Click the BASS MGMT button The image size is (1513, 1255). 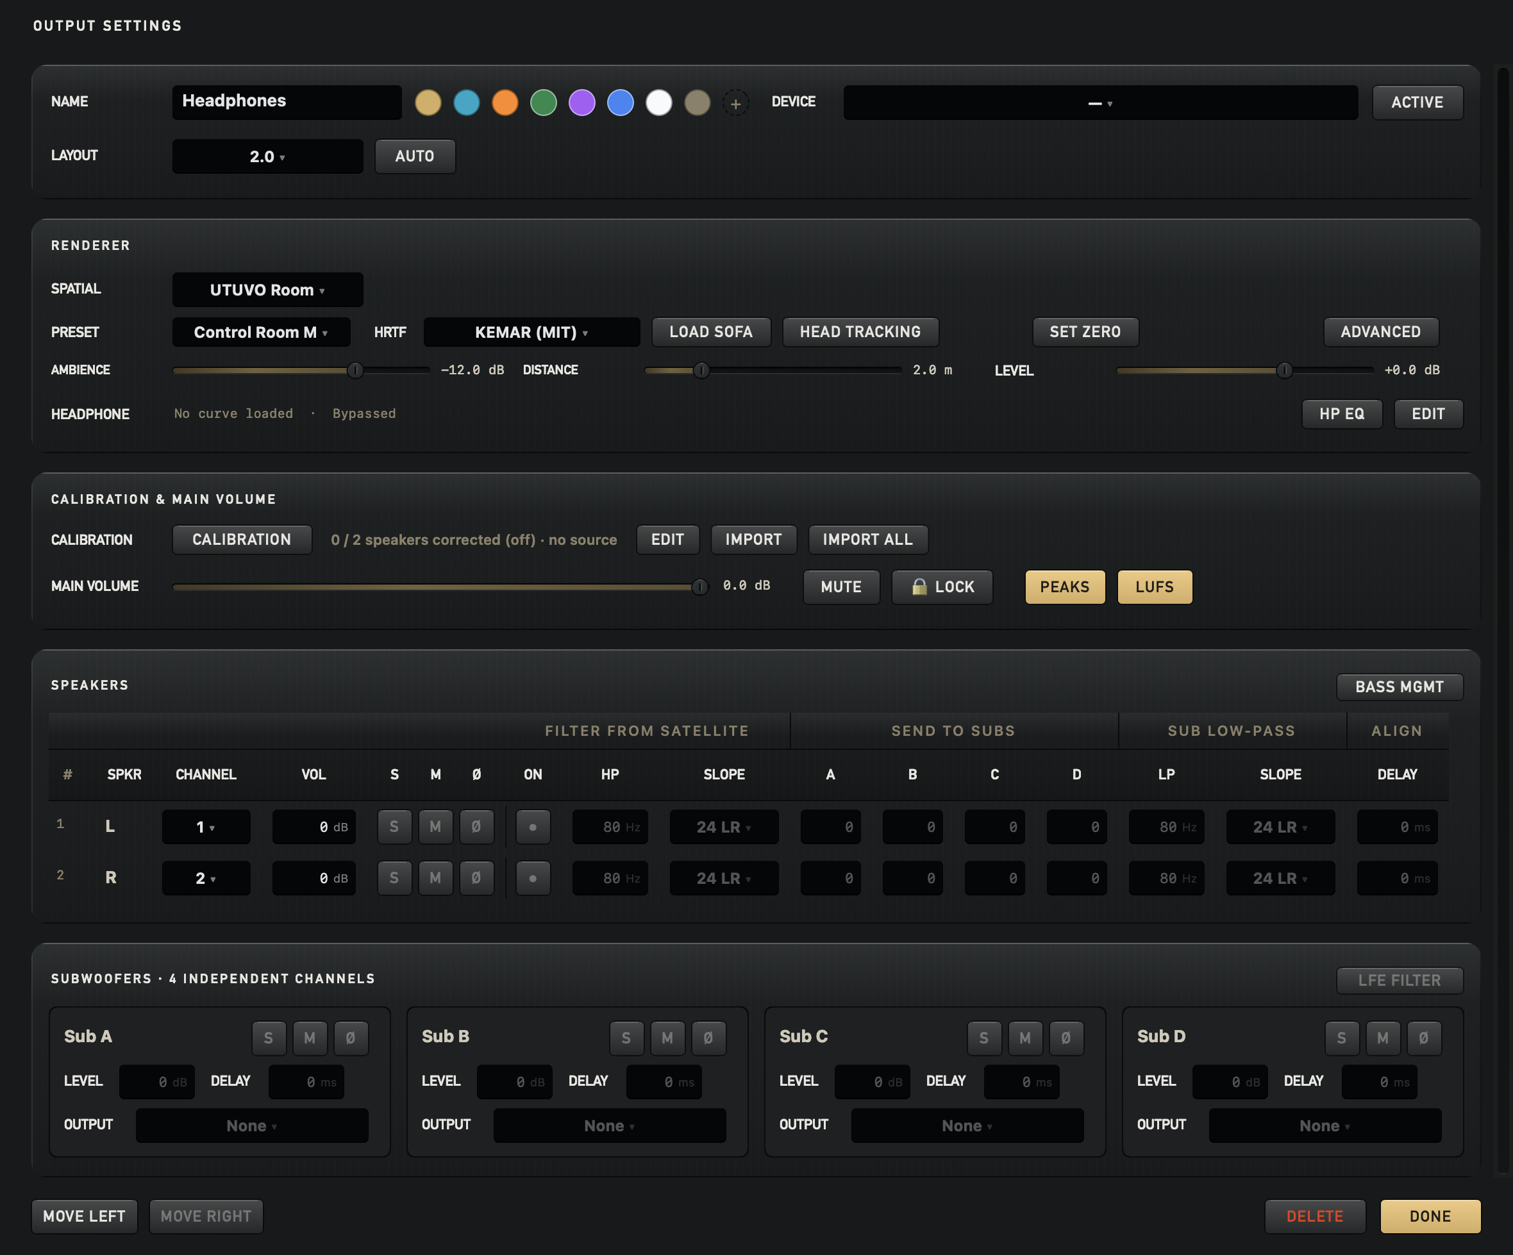point(1399,686)
